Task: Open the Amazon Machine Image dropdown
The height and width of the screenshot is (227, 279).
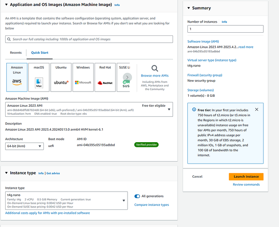Action: pos(169,109)
